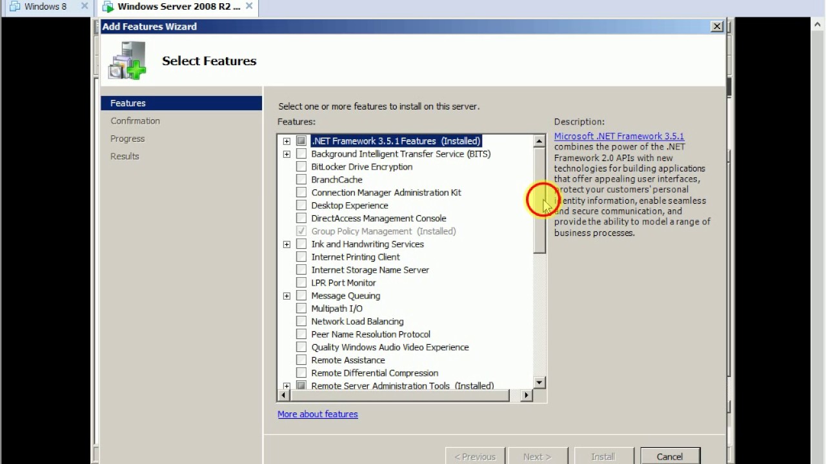Tick the BranchCache checkbox
Screen dimensions: 826x464
301,179
